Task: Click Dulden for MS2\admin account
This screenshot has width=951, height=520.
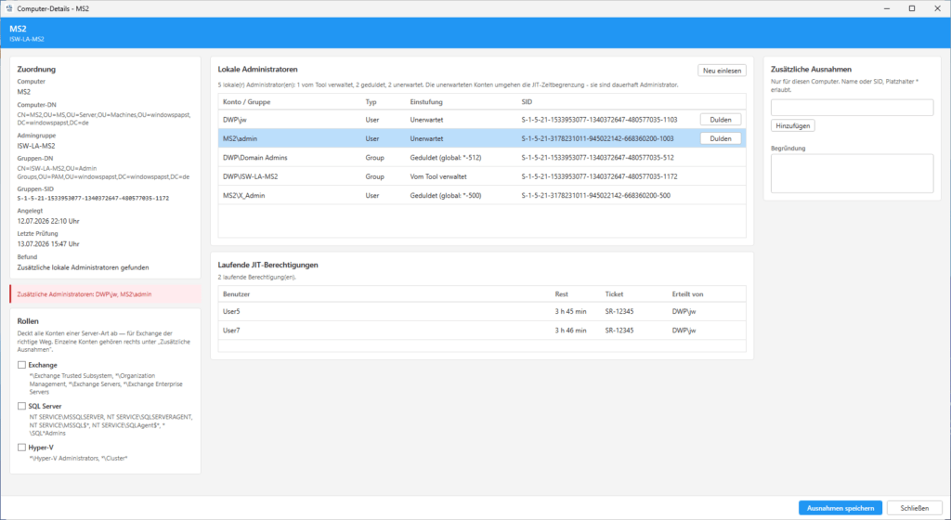Action: pos(721,138)
